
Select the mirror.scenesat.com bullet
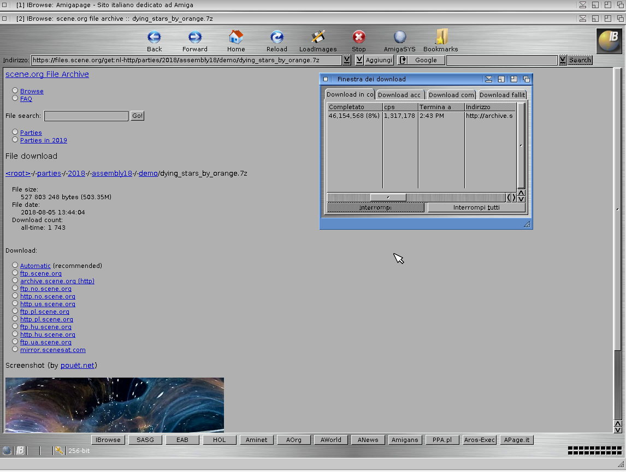click(x=15, y=349)
